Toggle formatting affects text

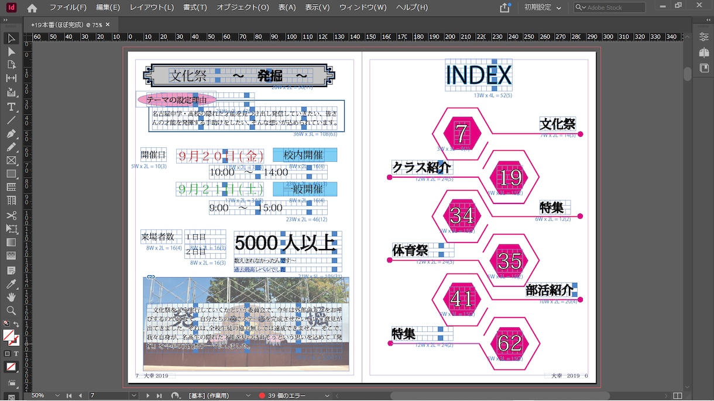pos(16,354)
